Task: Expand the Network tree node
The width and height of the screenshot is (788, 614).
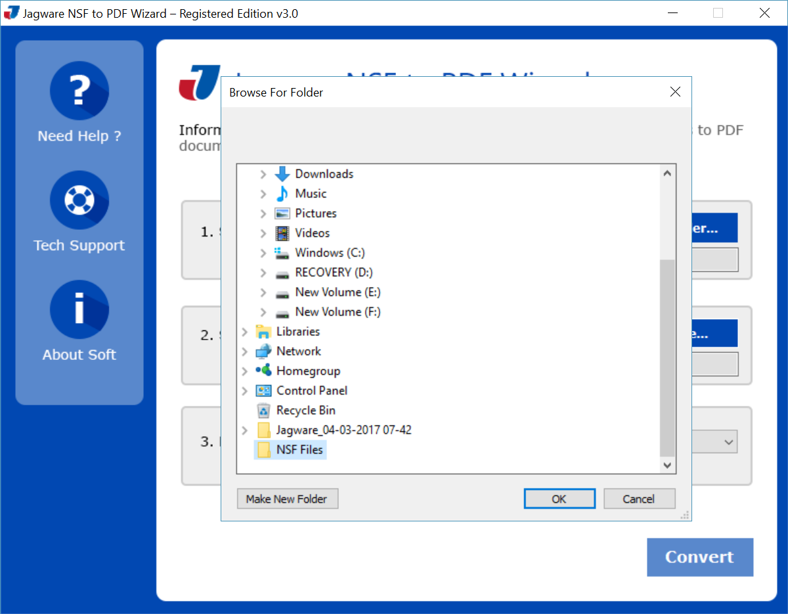Action: (245, 351)
